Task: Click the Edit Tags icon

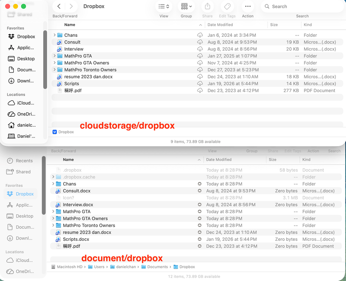Action: [x=227, y=6]
